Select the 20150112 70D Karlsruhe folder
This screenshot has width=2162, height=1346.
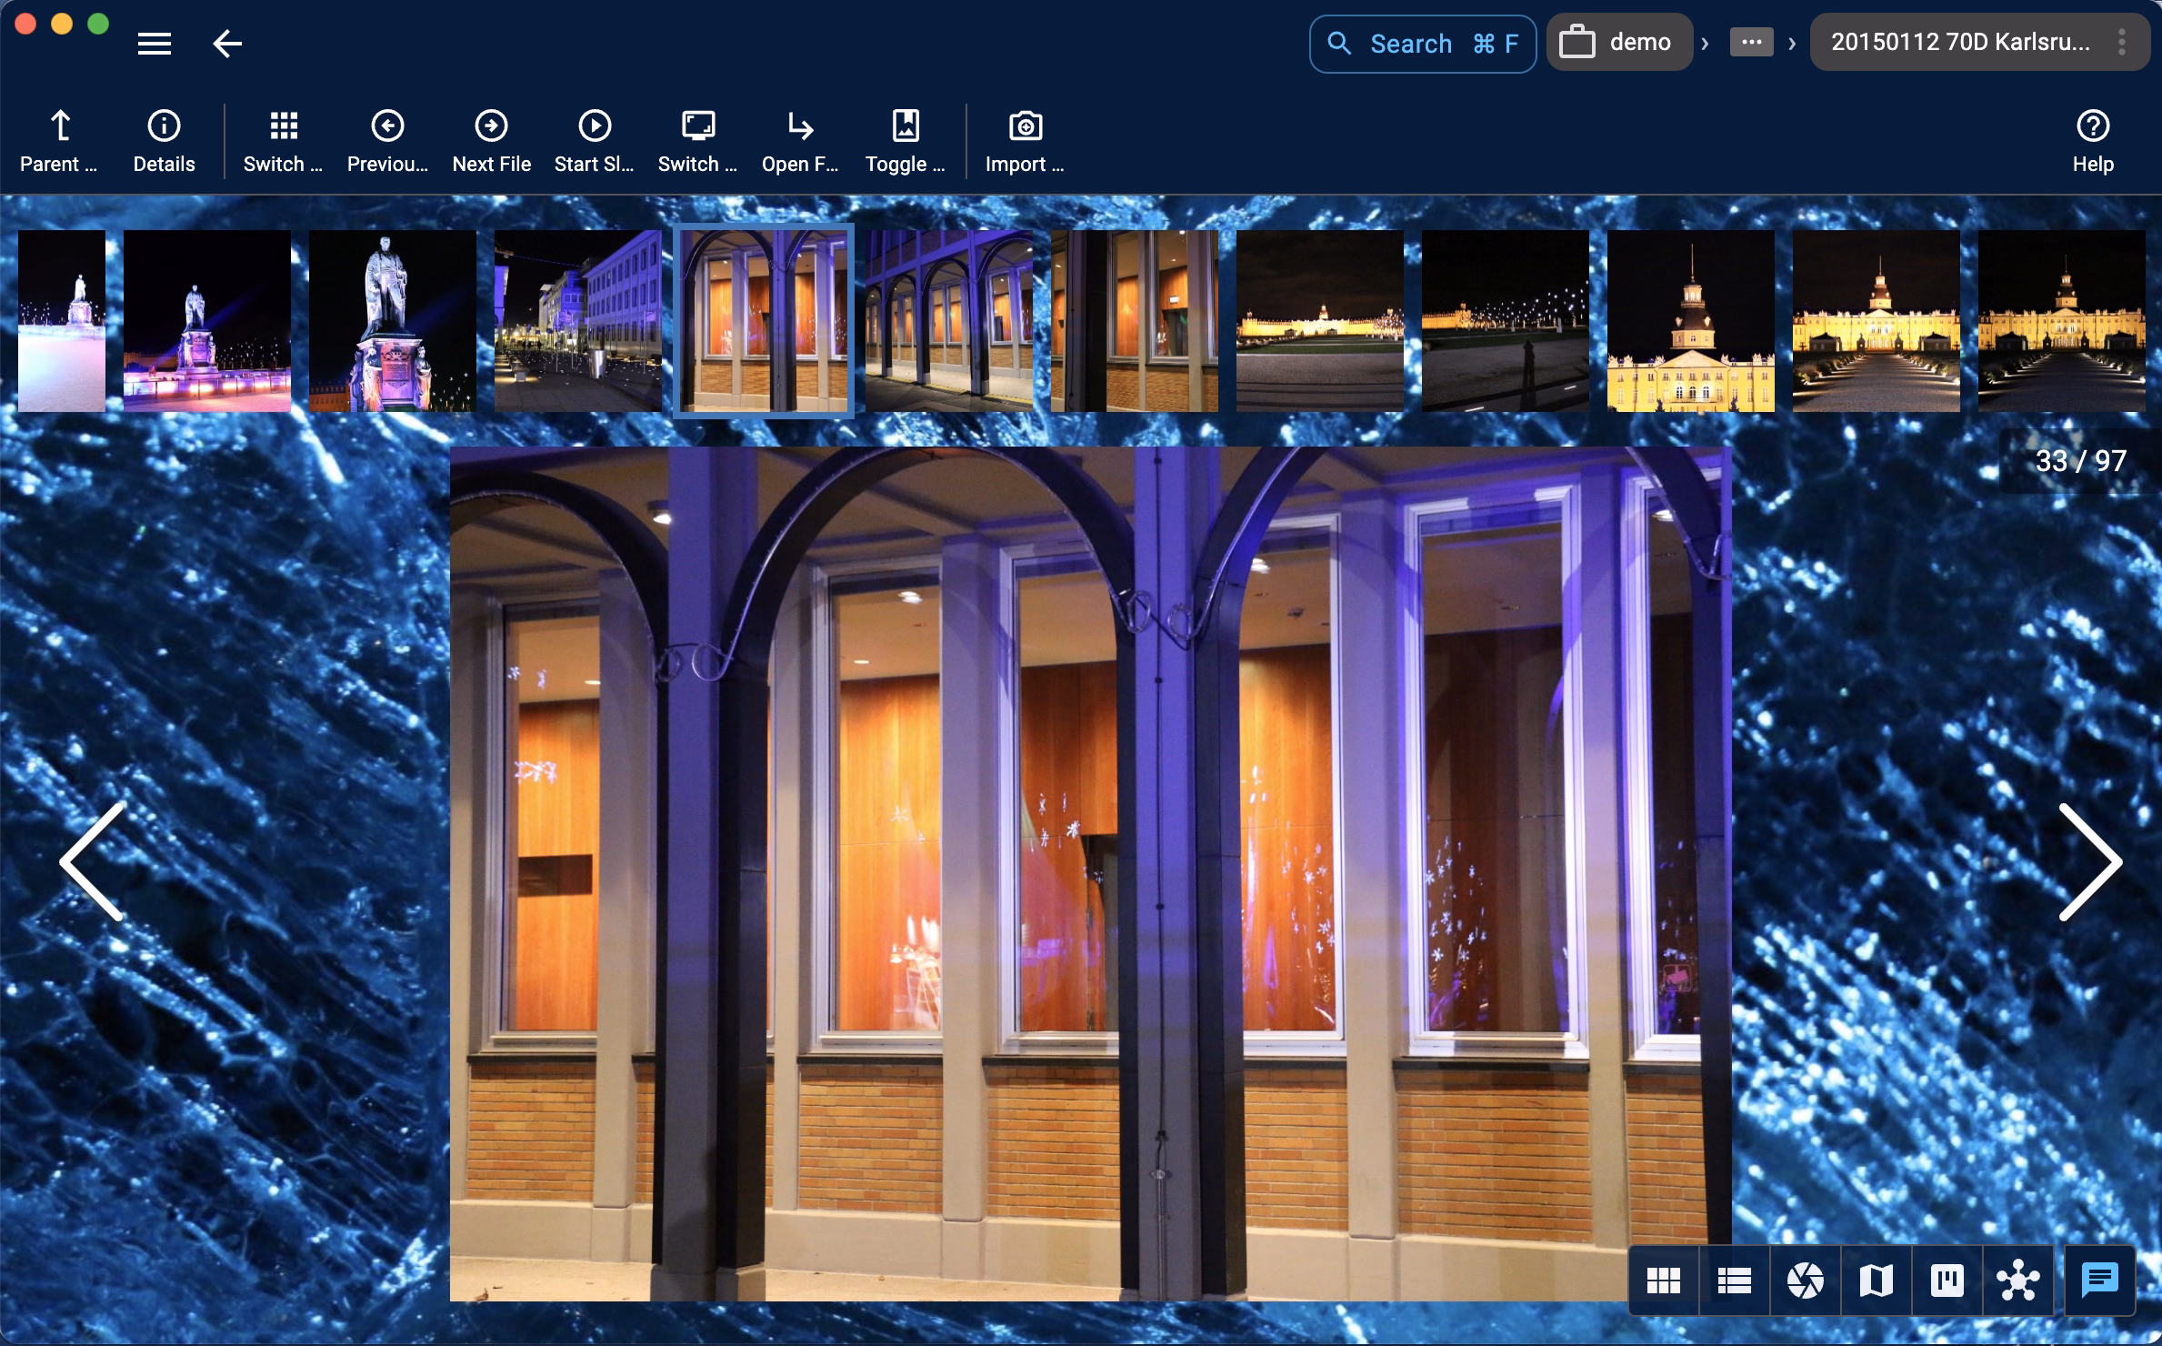(1973, 41)
